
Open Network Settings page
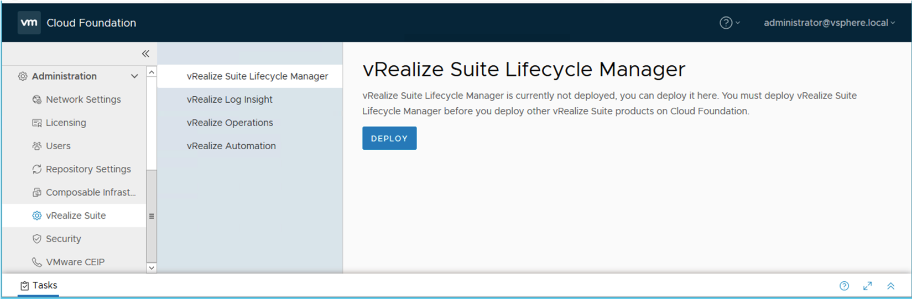[x=84, y=99]
